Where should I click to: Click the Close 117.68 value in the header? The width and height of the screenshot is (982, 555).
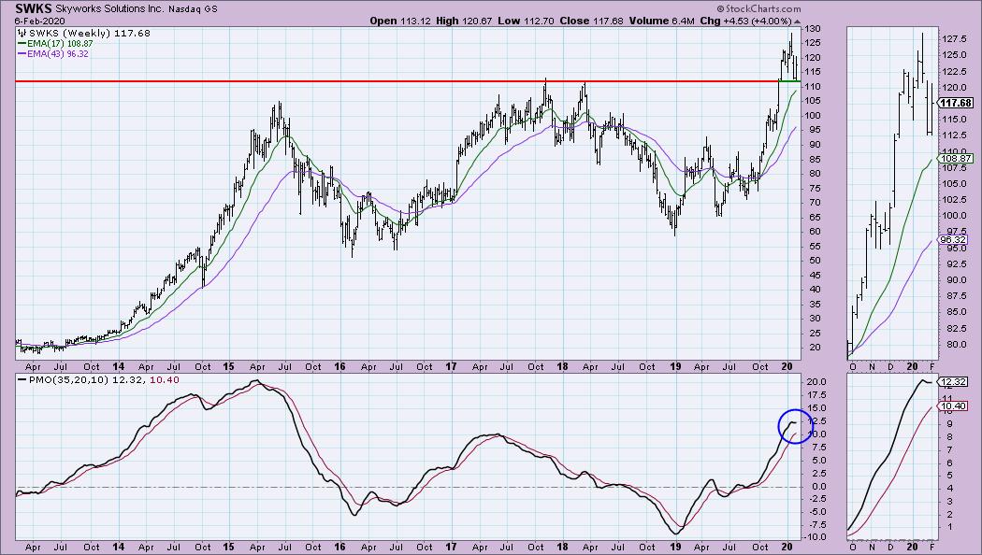(x=591, y=21)
